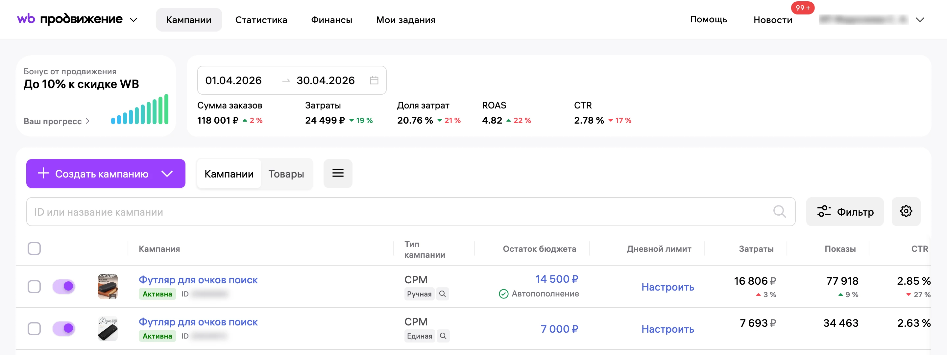Open Мои задания section
The width and height of the screenshot is (947, 355).
click(405, 20)
